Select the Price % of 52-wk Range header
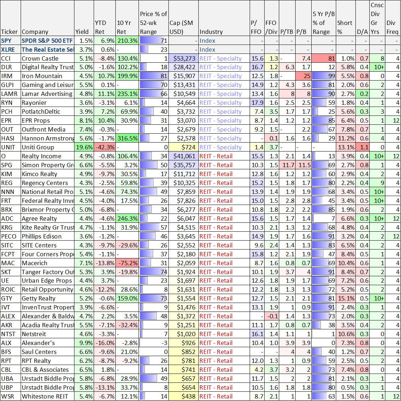Viewport: 401px width, 401px height. pyautogui.click(x=154, y=18)
